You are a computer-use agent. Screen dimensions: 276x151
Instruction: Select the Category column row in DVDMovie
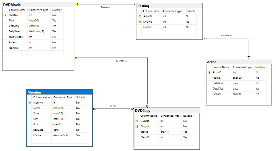tap(33, 26)
